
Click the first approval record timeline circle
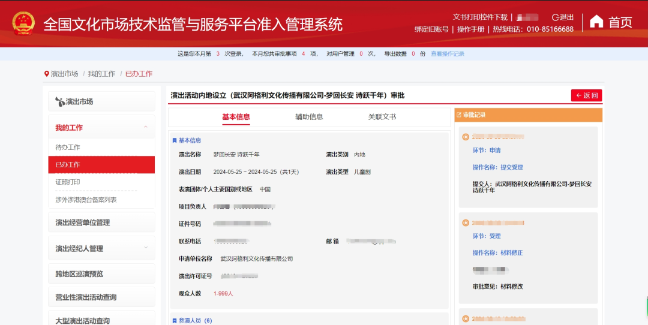(466, 137)
